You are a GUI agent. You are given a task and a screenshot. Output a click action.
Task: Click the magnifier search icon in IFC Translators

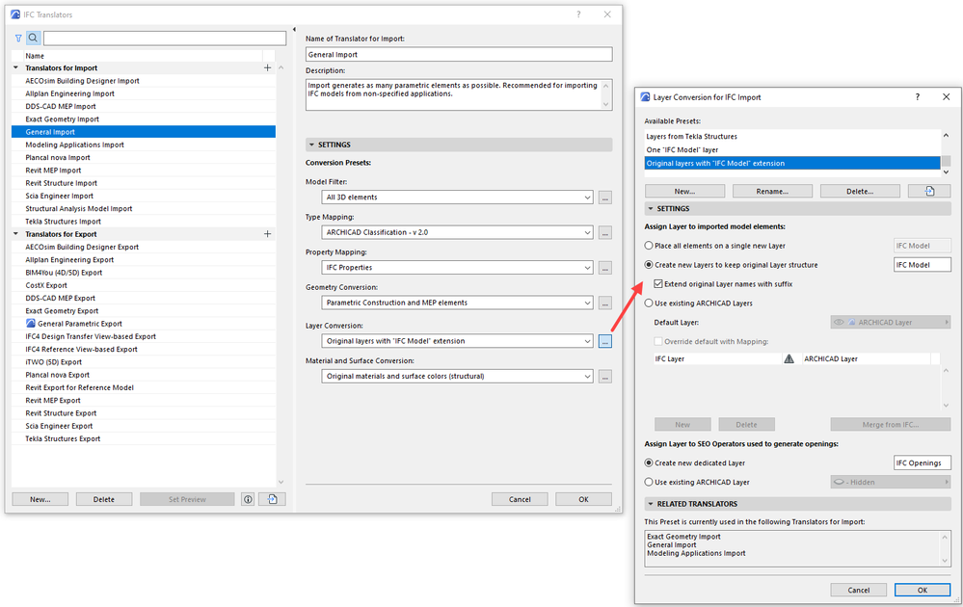33,38
